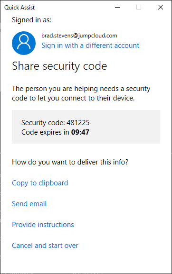Screen dimensions: 172x274
Task: Click the person you are helping description text
Action: pos(81,93)
